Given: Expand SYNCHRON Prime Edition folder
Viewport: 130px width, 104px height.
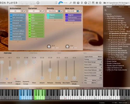Looking at the screenshot, I should [106, 59].
